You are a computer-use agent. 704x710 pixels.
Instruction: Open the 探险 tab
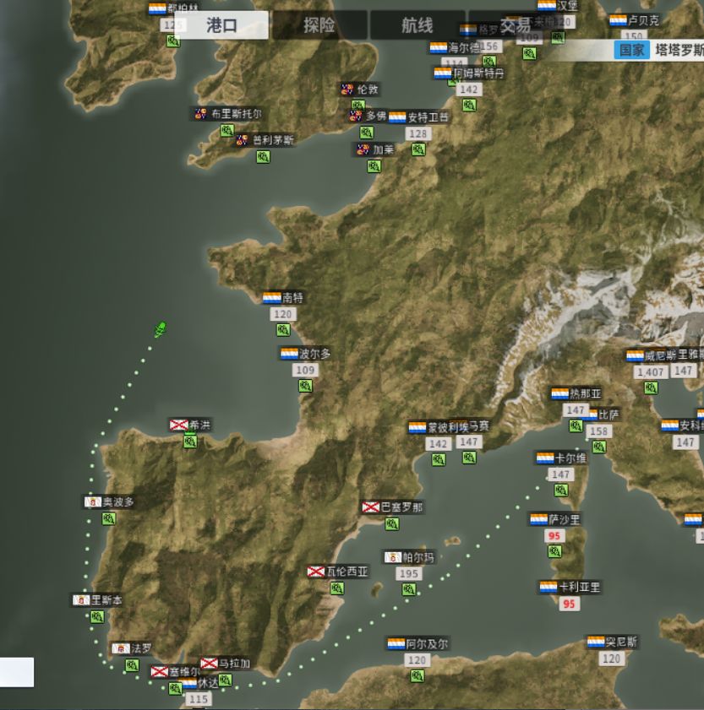[319, 25]
